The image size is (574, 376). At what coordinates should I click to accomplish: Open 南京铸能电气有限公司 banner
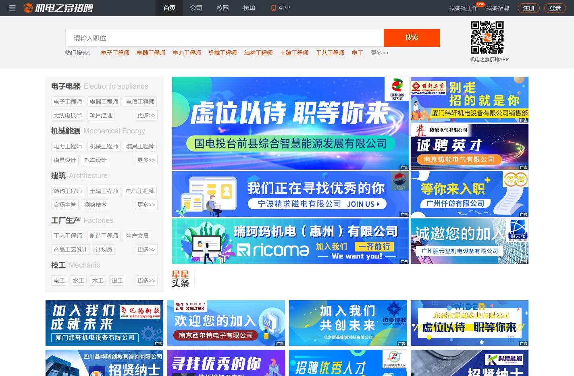pyautogui.click(x=470, y=147)
